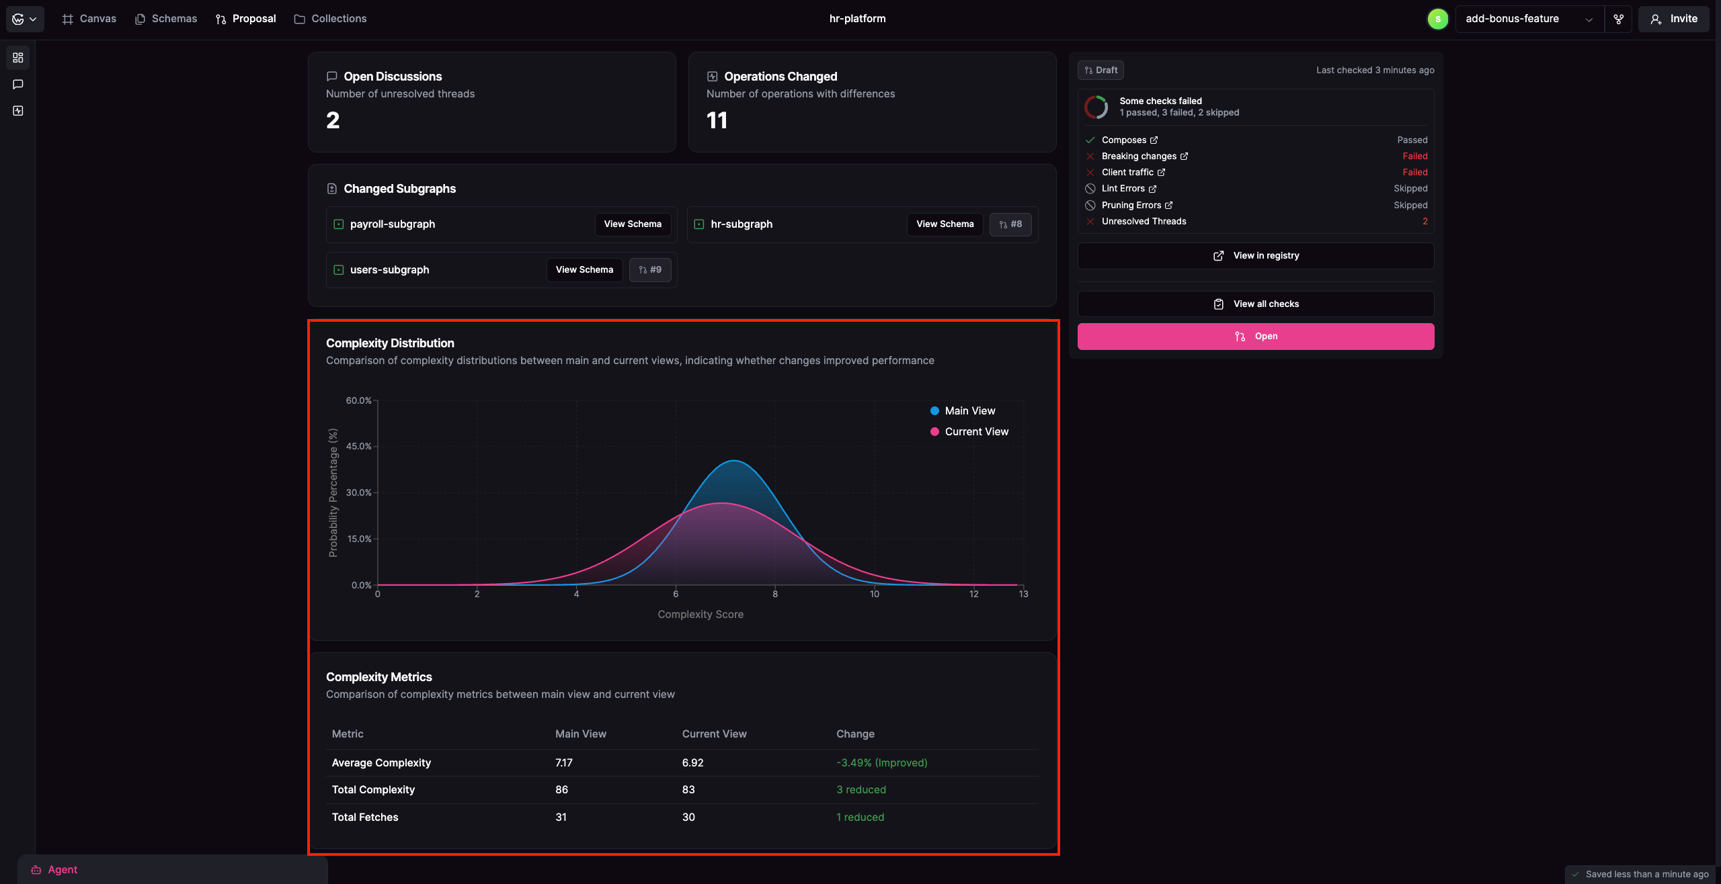Click the green user avatar
1721x884 pixels.
click(1437, 19)
